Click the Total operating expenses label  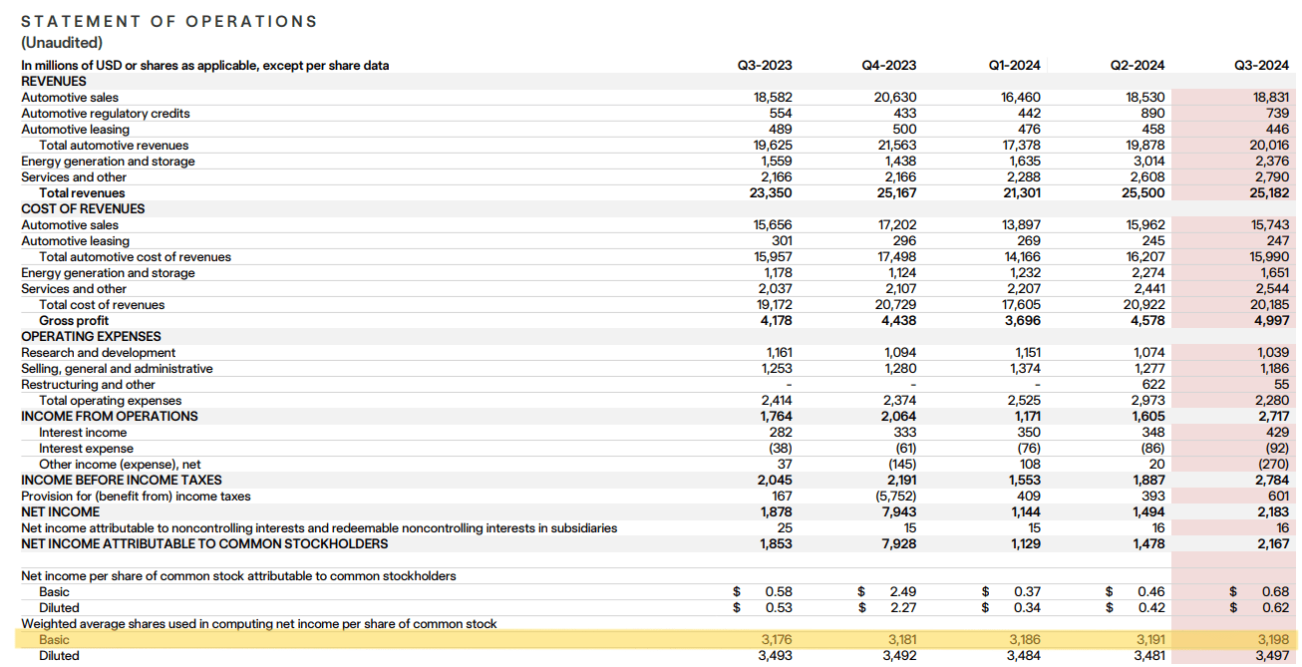point(110,401)
